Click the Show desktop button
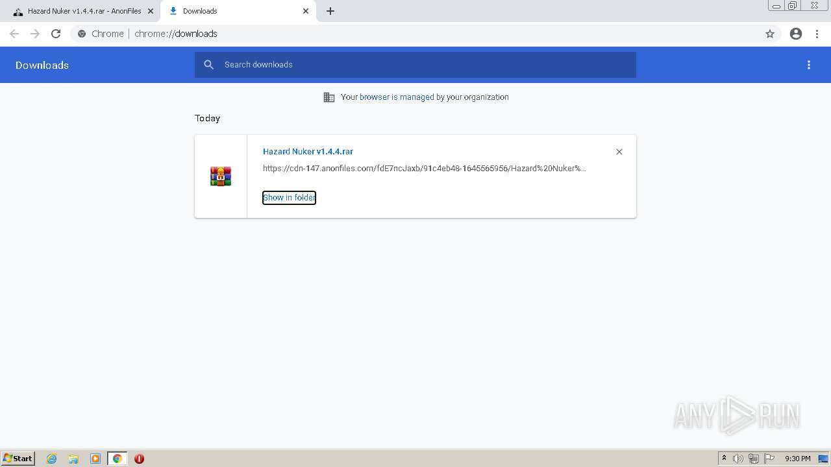 (823, 459)
